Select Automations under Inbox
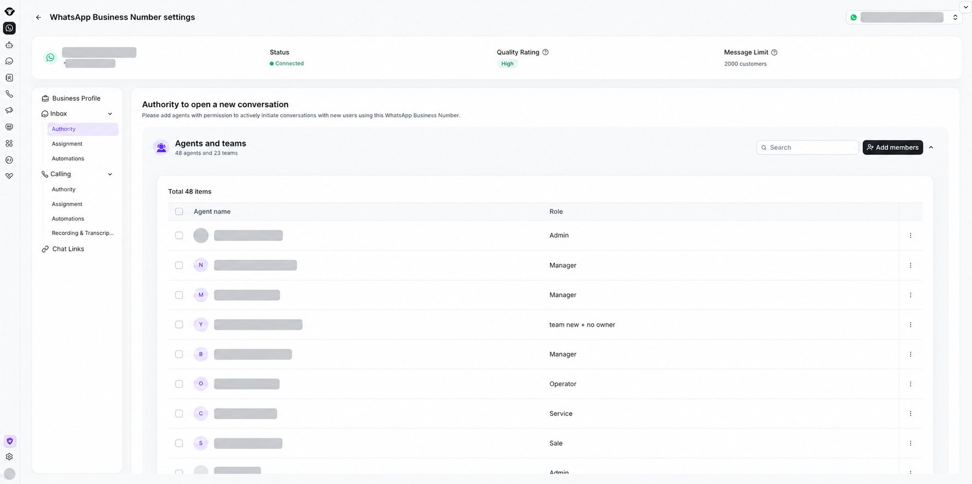The width and height of the screenshot is (972, 484). click(68, 159)
